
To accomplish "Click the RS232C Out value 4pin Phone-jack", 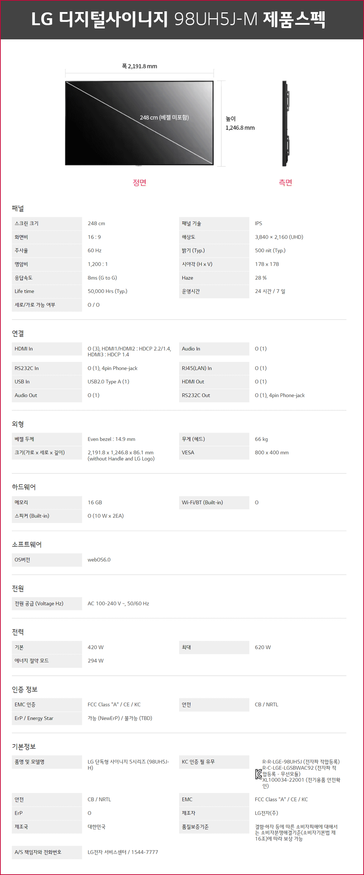I will click(280, 395).
